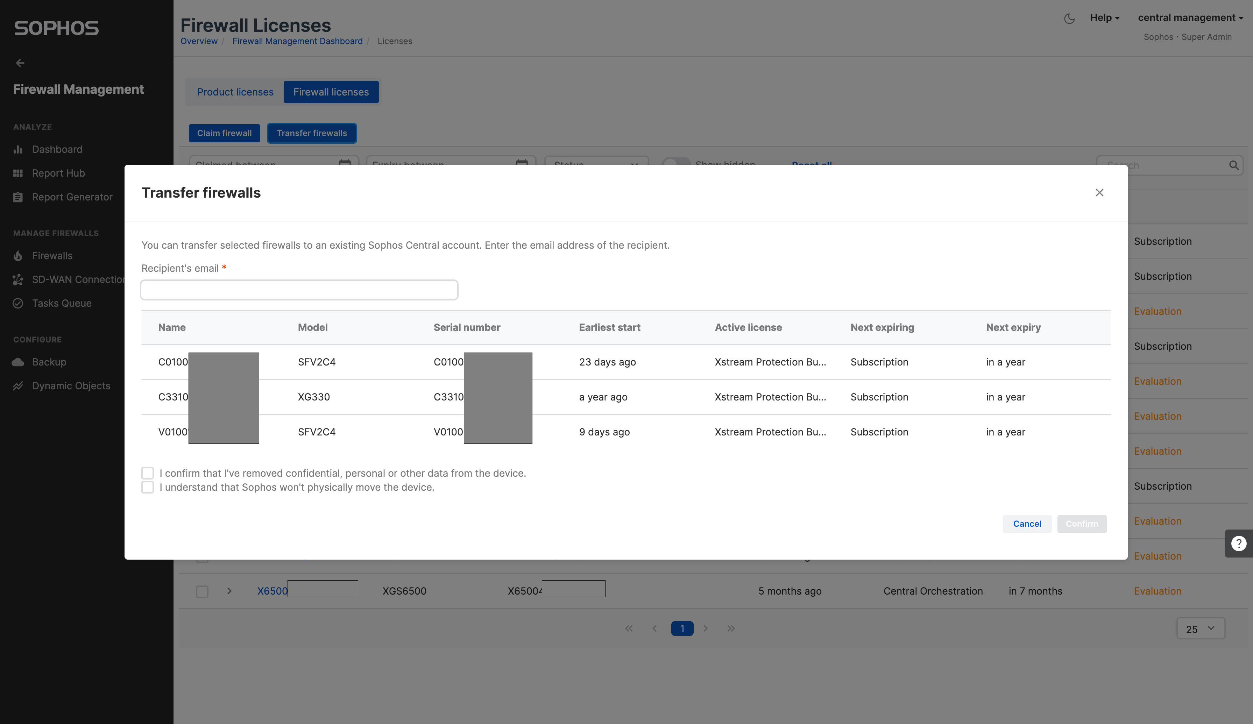Enable data removal confirmation checkbox
1253x724 pixels.
[x=147, y=472]
